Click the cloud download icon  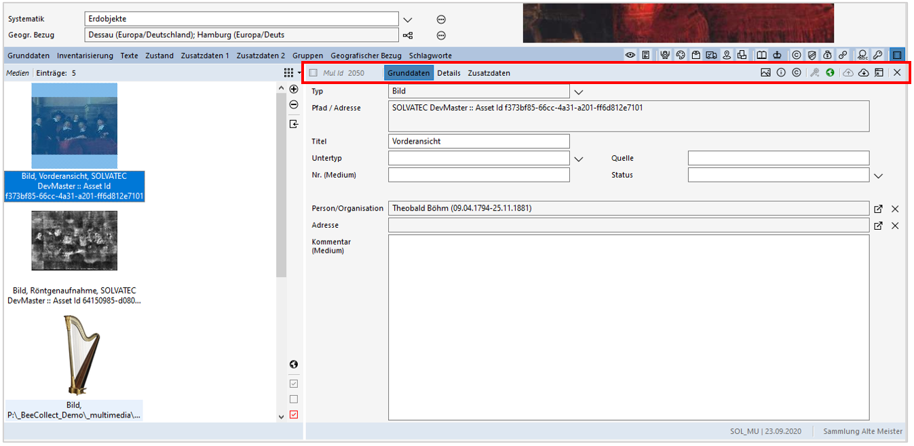pyautogui.click(x=864, y=73)
